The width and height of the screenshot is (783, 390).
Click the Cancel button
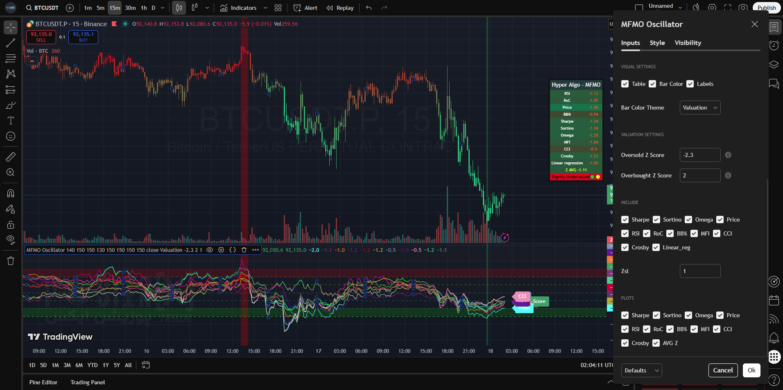point(723,370)
